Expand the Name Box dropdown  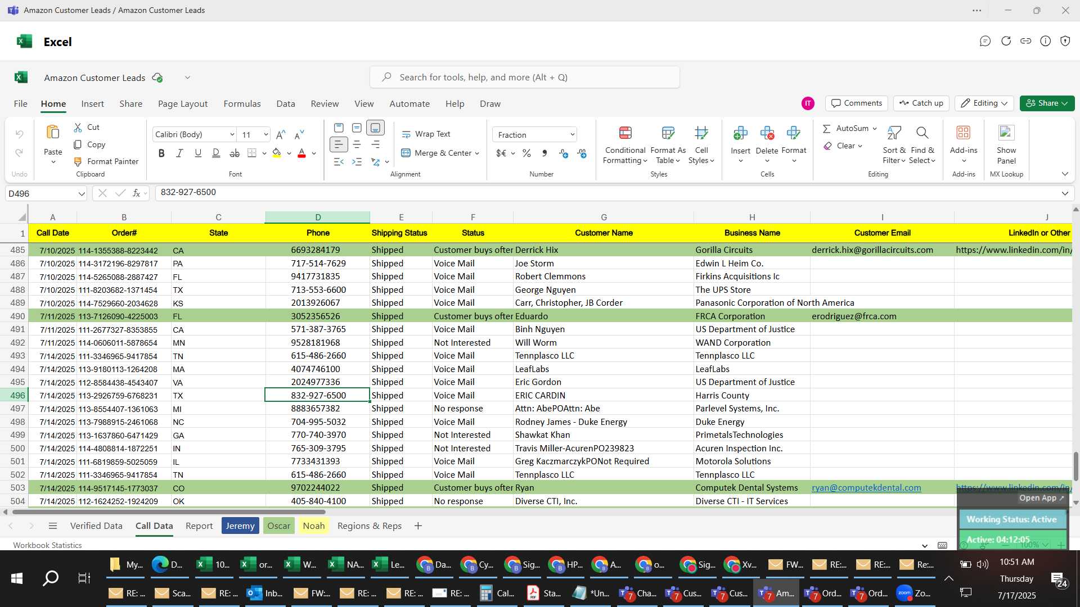pos(82,193)
